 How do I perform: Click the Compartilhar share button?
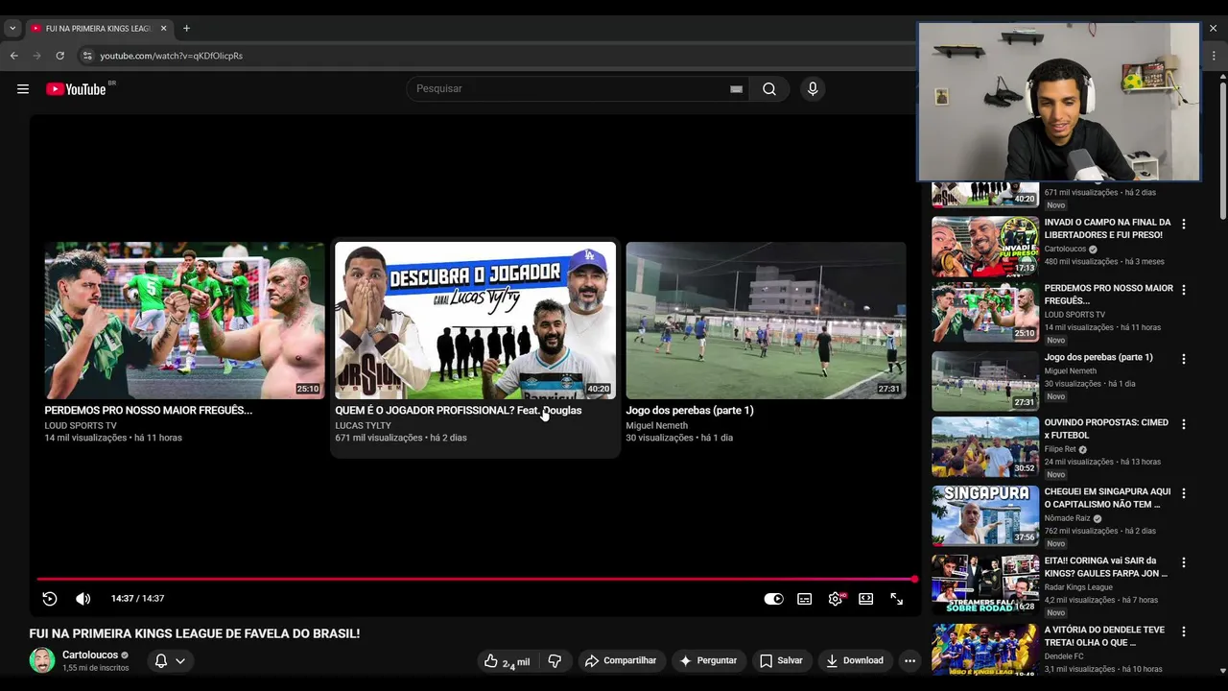[x=620, y=661]
